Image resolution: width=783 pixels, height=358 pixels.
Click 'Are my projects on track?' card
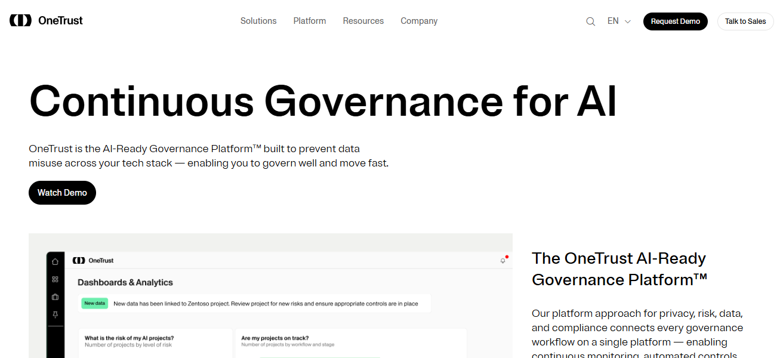click(x=351, y=343)
